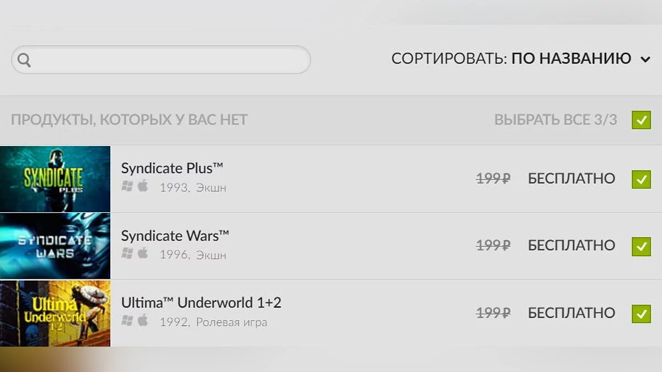Viewport: 662px width, 372px height.
Task: Open Syndicate Plus game title link
Action: (172, 168)
